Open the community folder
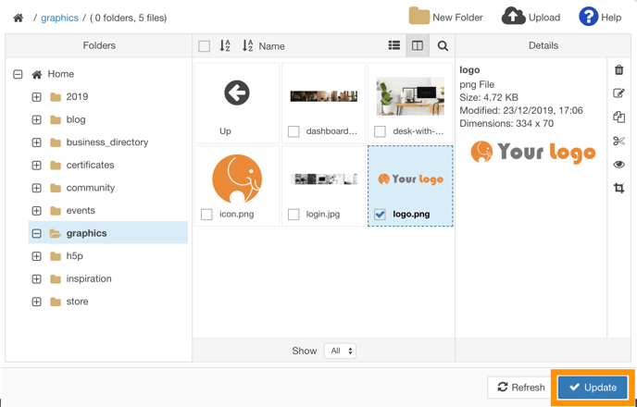Image resolution: width=637 pixels, height=407 pixels. (x=90, y=188)
